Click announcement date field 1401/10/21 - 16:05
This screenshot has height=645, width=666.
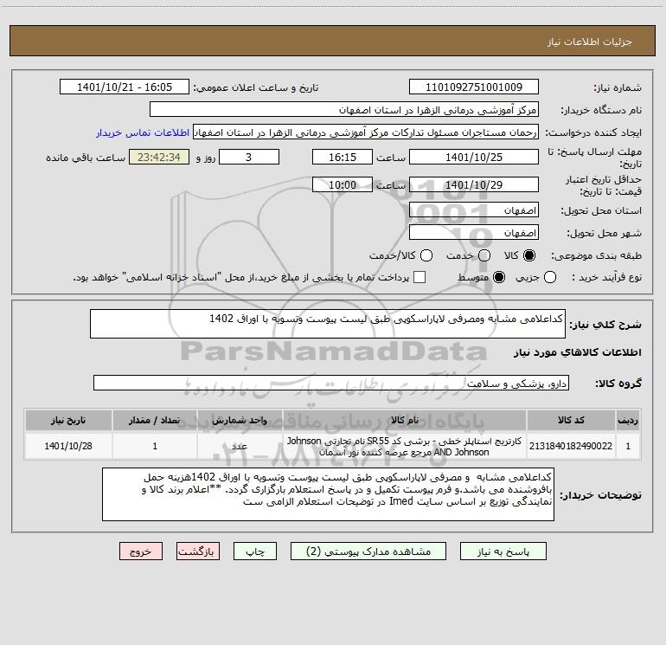point(125,87)
